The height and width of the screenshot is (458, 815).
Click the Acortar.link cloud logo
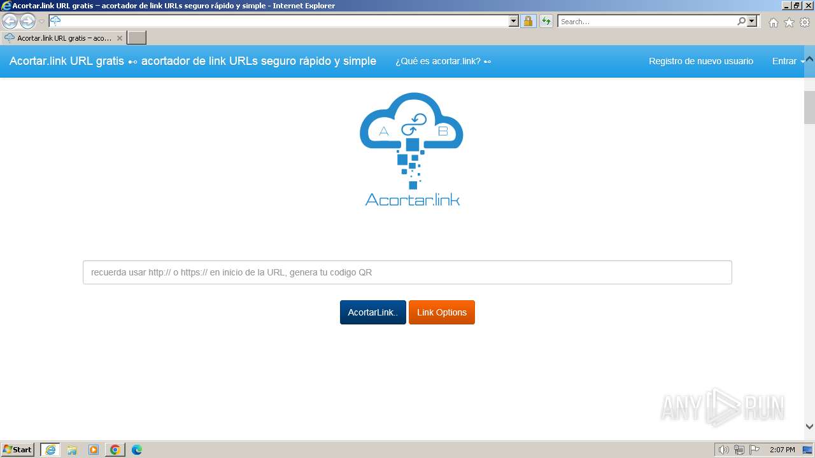coord(412,149)
